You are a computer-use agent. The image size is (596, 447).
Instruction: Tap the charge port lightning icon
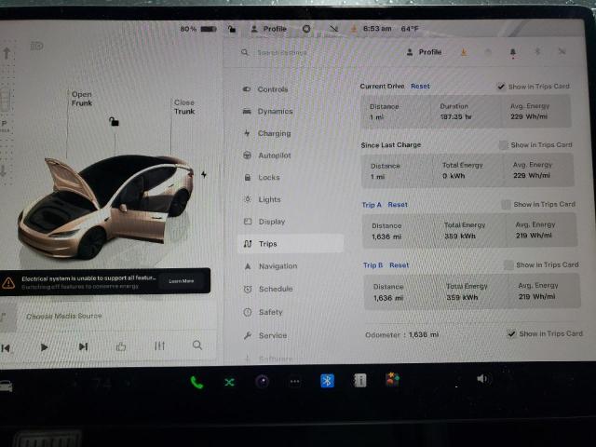[204, 174]
